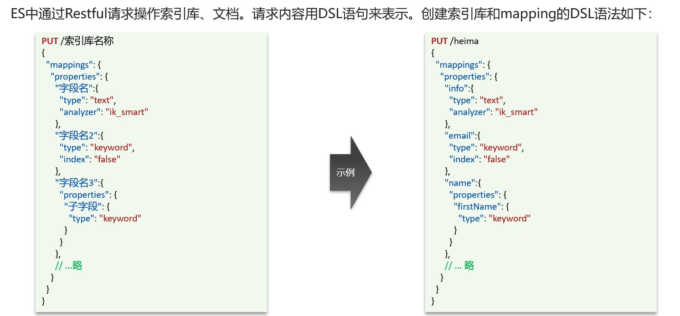Click the "字段名3" field key
680x316 pixels.
point(77,183)
